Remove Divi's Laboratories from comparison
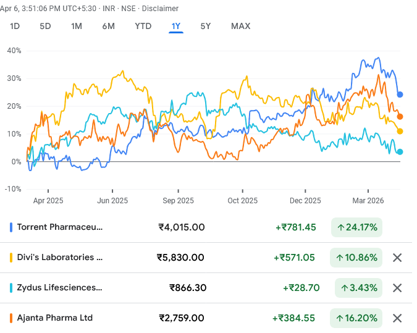The image size is (417, 333). click(x=397, y=258)
